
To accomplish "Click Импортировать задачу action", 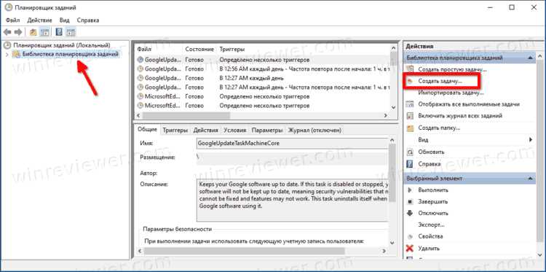I will click(x=451, y=93).
